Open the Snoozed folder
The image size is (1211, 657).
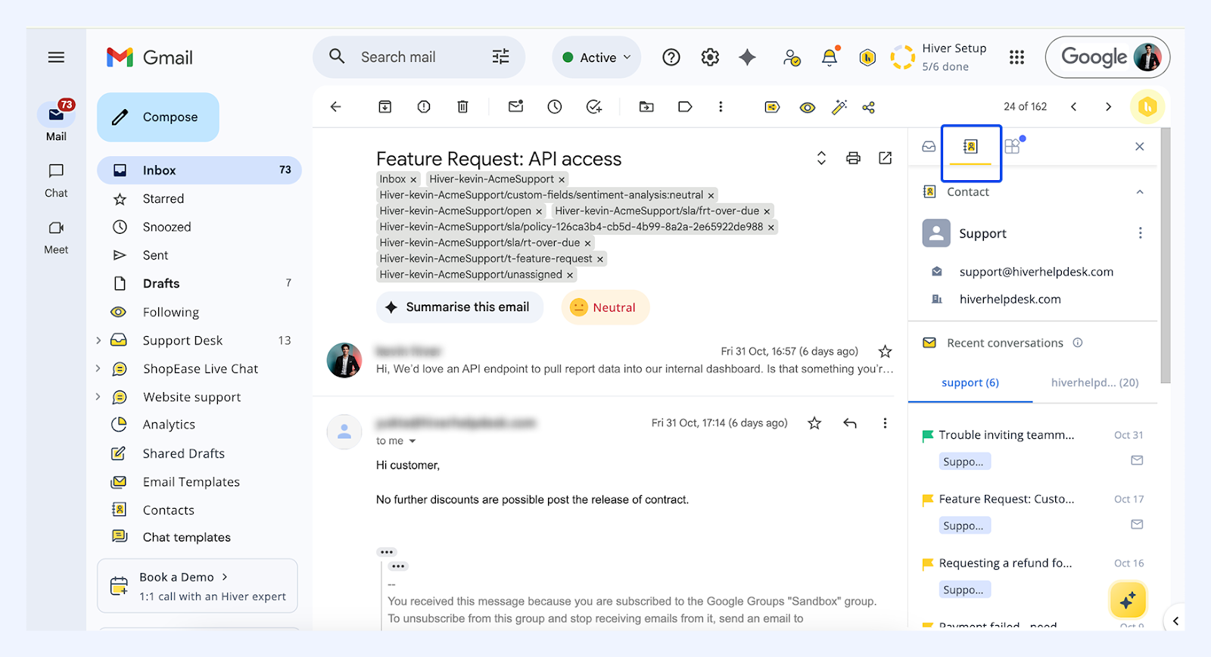point(199,227)
